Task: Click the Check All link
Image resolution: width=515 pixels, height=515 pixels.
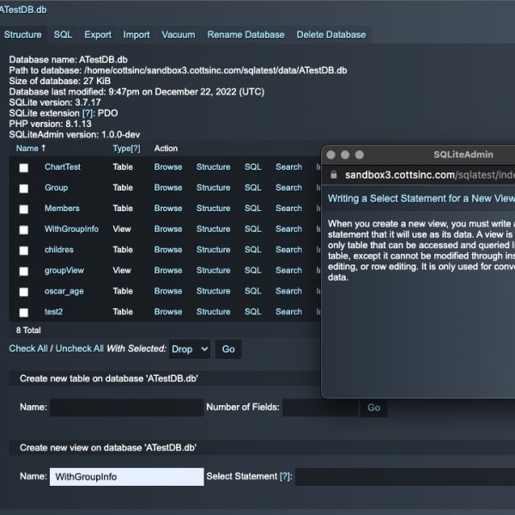Action: (x=27, y=348)
